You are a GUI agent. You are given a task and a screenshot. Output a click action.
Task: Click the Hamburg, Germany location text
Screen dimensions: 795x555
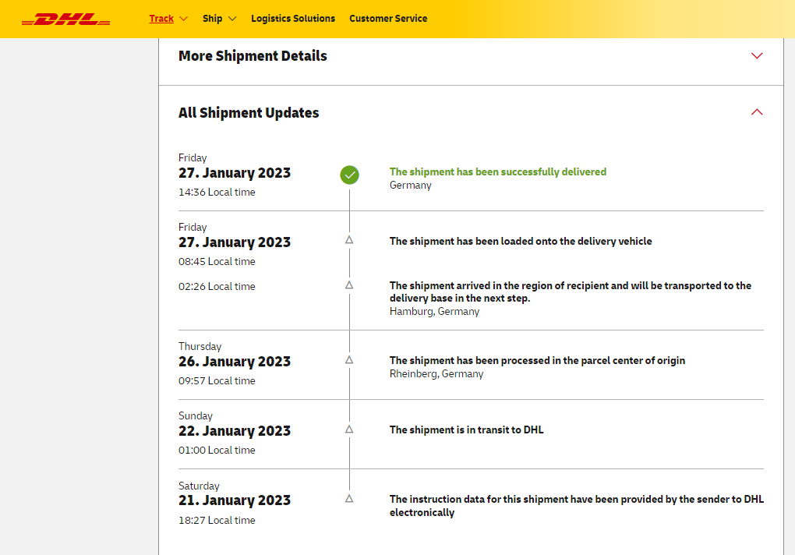coord(434,312)
